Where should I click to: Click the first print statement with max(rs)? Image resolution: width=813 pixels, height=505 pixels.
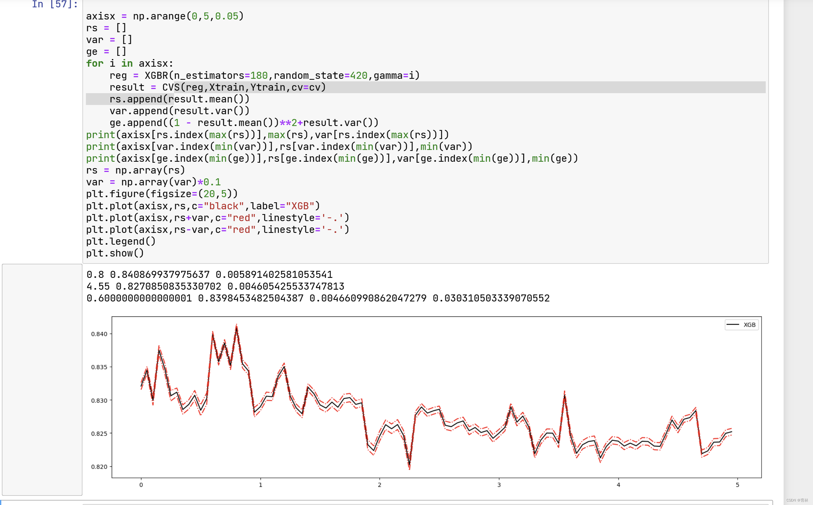(x=268, y=135)
